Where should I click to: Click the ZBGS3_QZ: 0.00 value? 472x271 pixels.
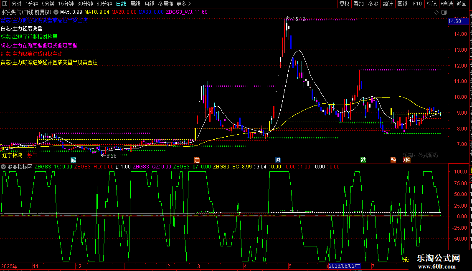152,167
